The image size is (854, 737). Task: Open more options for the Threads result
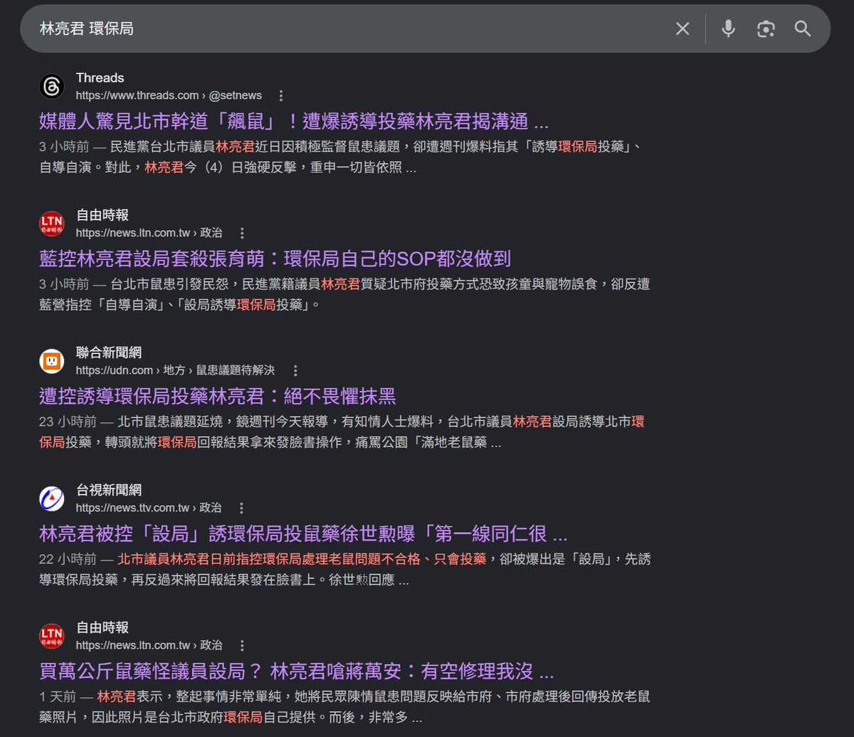click(x=281, y=95)
